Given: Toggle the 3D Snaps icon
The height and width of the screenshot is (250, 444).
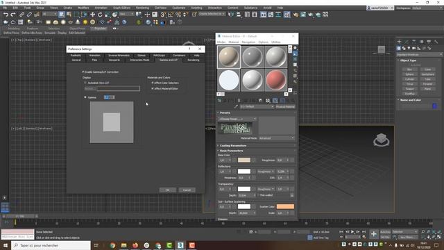Looking at the screenshot, I should pyautogui.click(x=163, y=15).
